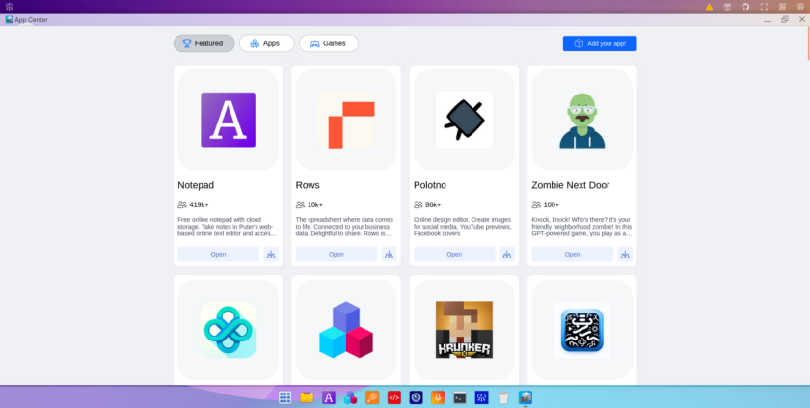The image size is (810, 408).
Task: Open the file manager folder in taskbar
Action: click(307, 397)
